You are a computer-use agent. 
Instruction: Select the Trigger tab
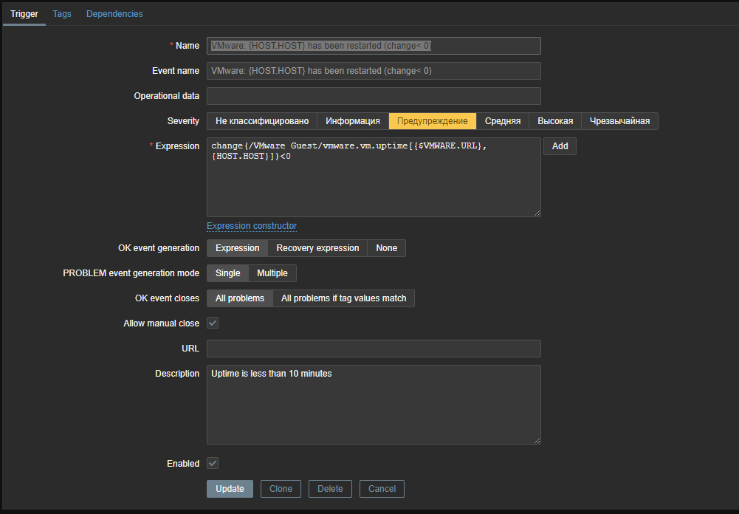(24, 14)
